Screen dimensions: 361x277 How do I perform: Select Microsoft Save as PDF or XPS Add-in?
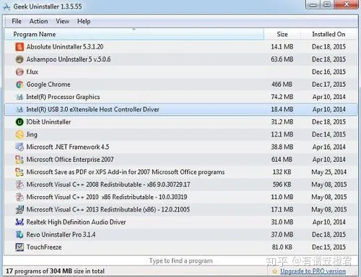pos(126,172)
